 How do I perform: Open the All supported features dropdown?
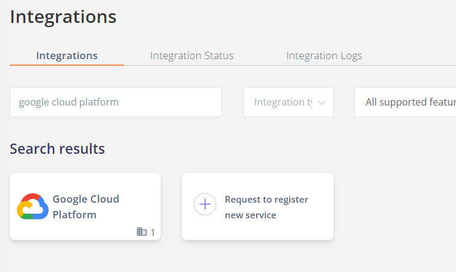405,102
